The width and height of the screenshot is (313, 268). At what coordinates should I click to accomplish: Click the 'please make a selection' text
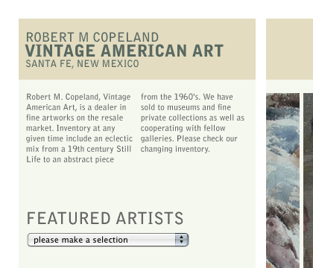click(x=80, y=240)
